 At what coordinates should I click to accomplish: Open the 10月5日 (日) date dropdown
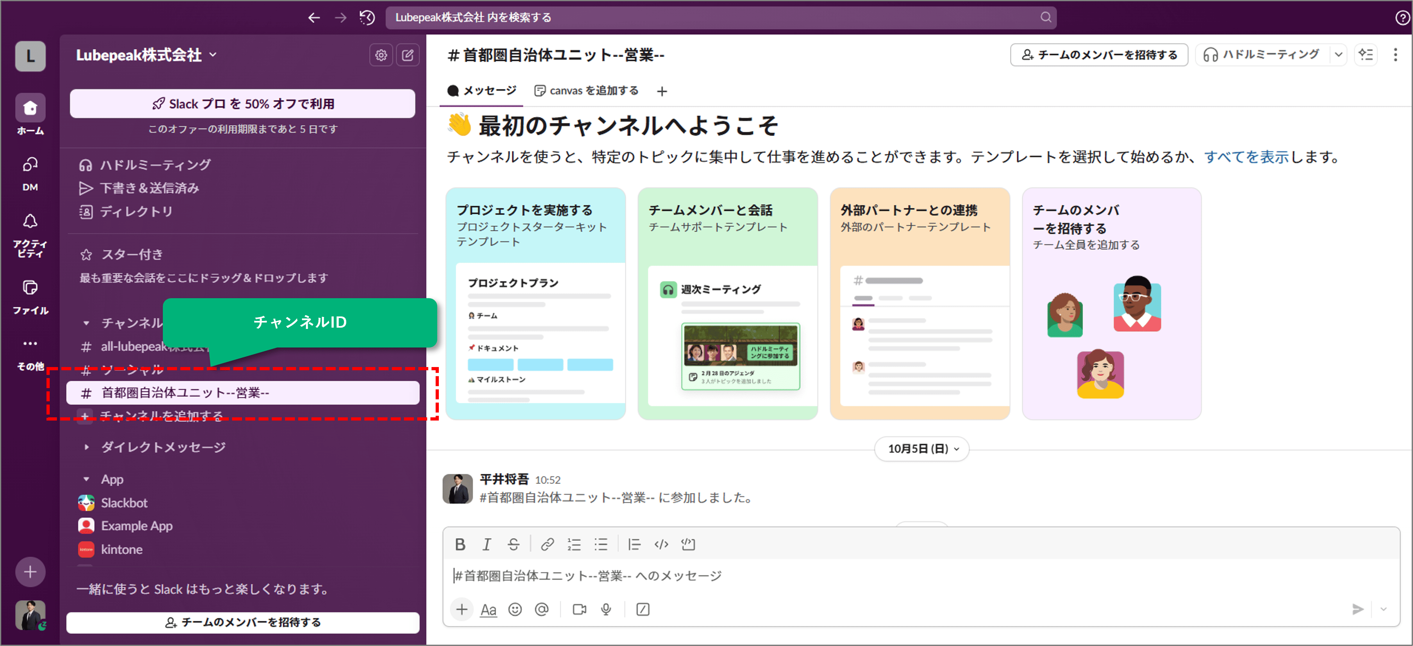click(x=922, y=449)
